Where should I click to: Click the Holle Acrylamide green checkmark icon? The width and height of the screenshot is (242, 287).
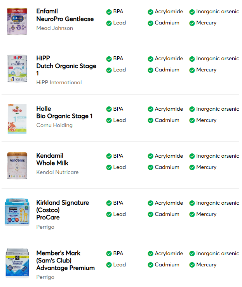click(x=151, y=110)
